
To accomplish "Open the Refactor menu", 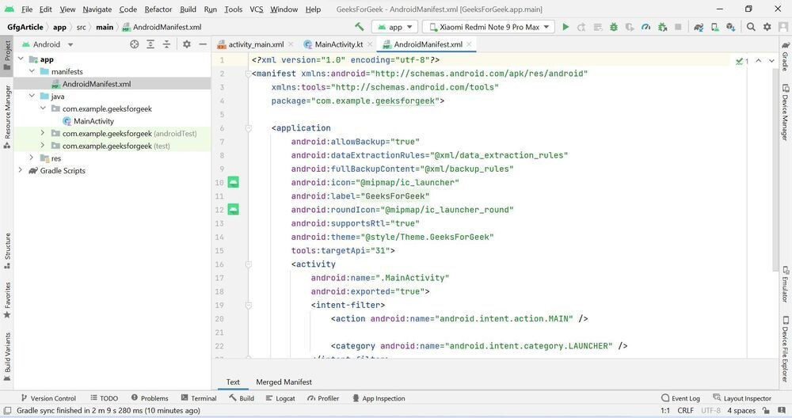I will (158, 9).
